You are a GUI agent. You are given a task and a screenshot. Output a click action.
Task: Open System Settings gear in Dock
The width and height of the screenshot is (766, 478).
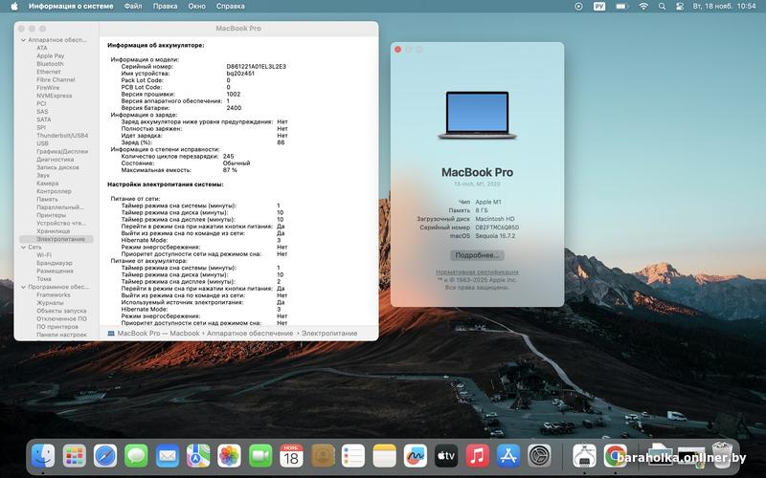[540, 456]
